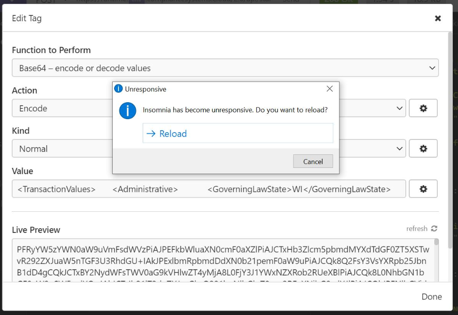The image size is (458, 315).
Task: Click gear icon next to Action
Action: pos(423,108)
